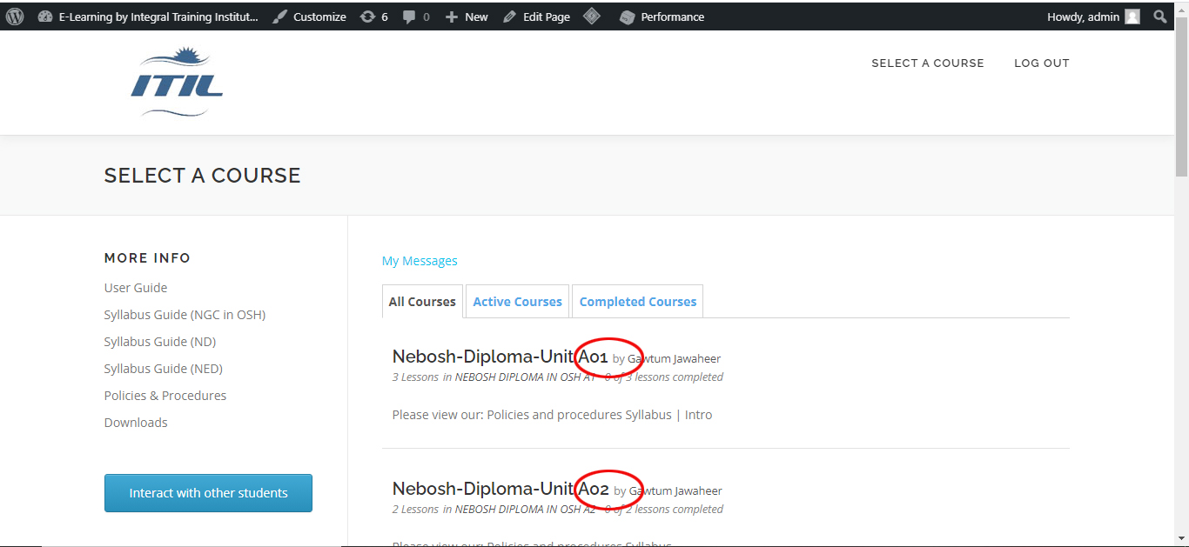Open the Syllabus Guide (ND) link

(160, 342)
